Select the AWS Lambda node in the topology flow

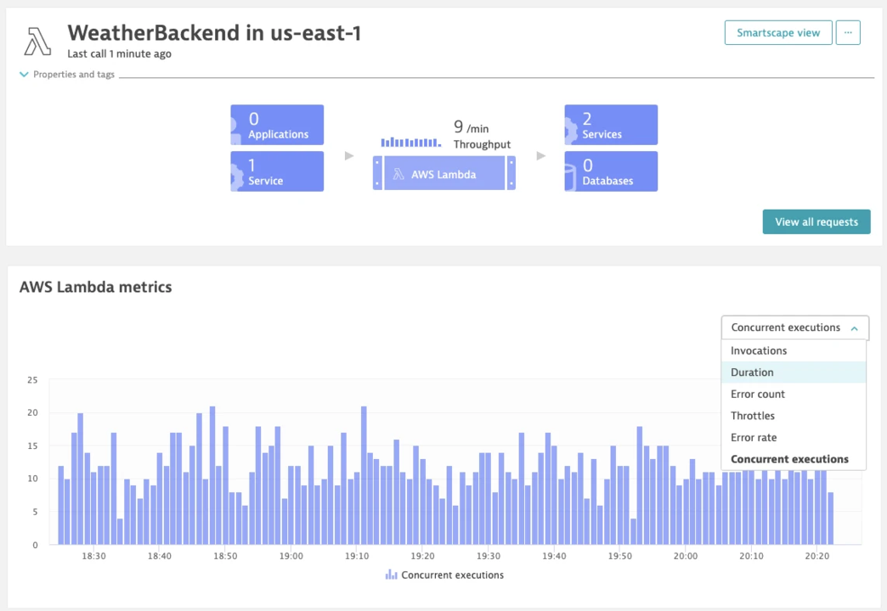(x=443, y=173)
